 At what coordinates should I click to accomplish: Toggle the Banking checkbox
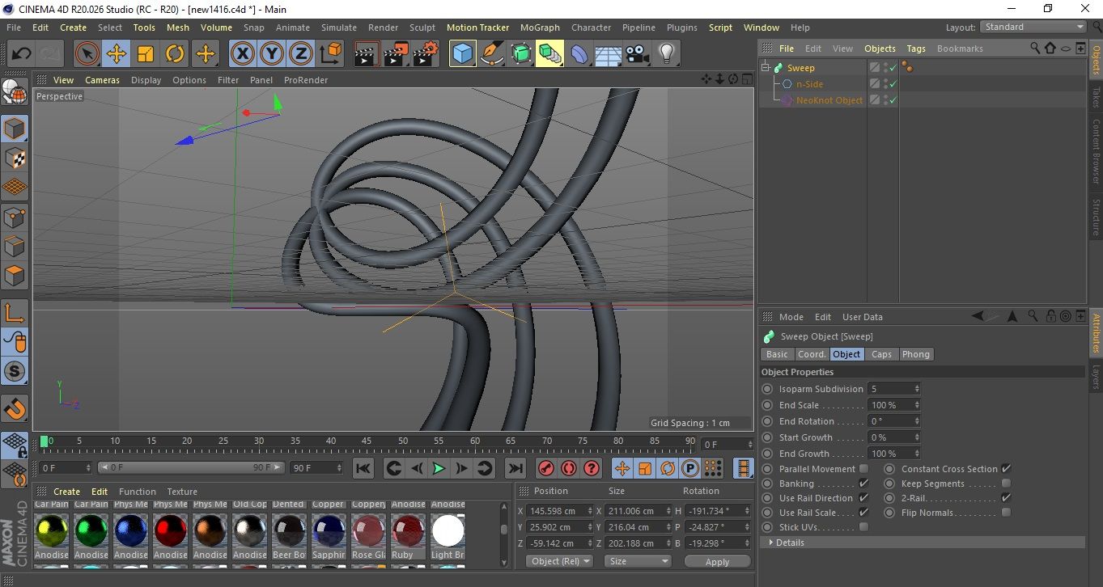tap(863, 484)
